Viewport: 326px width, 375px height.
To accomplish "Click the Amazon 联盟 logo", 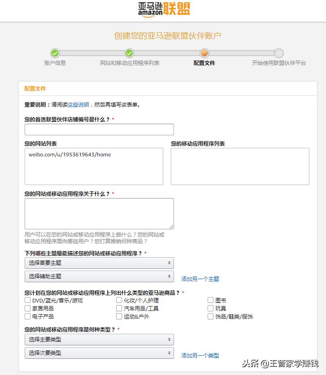I will 164,9.
